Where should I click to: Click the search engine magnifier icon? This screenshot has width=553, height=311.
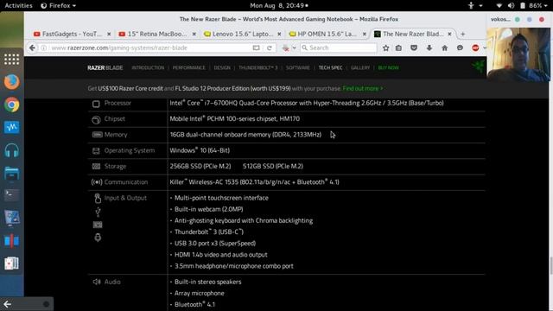tap(305, 48)
